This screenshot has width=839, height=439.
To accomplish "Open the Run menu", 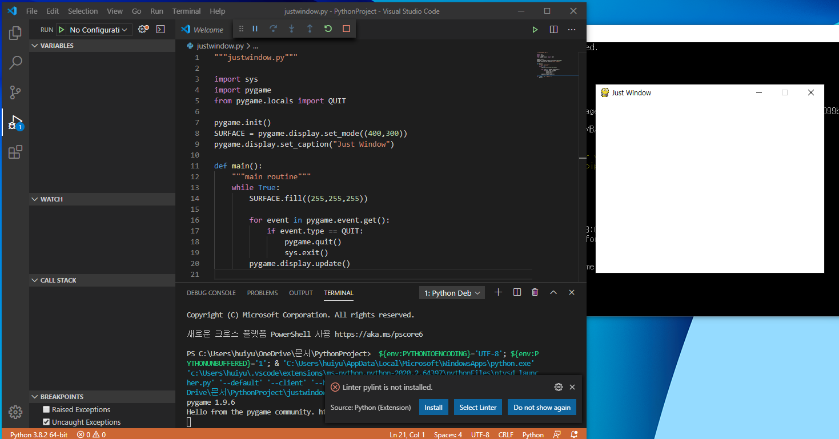I will tap(156, 11).
